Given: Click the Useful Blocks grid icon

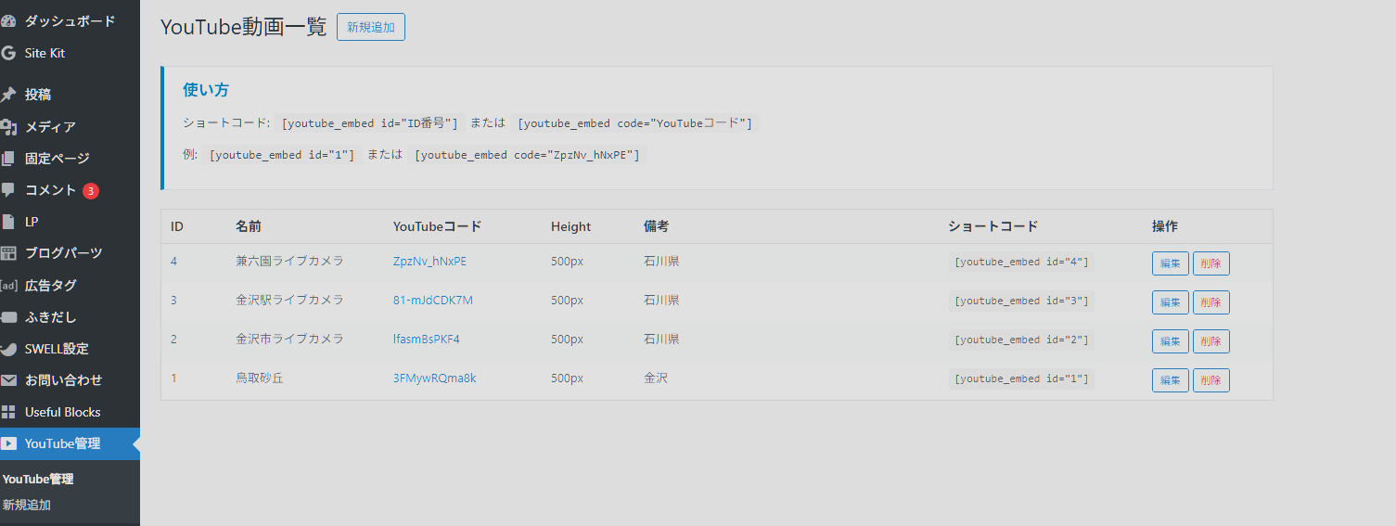Looking at the screenshot, I should click(8, 412).
